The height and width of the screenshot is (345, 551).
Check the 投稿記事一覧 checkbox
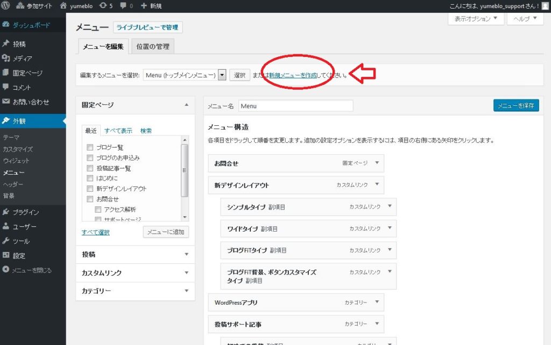pyautogui.click(x=90, y=168)
